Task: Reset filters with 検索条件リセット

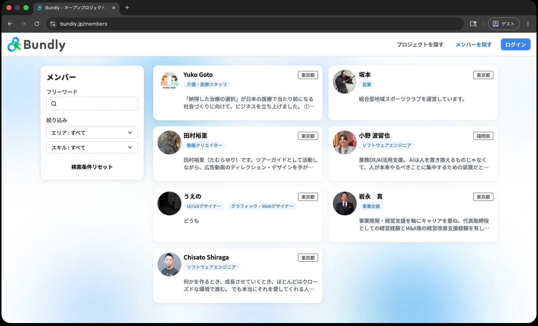Action: point(92,167)
